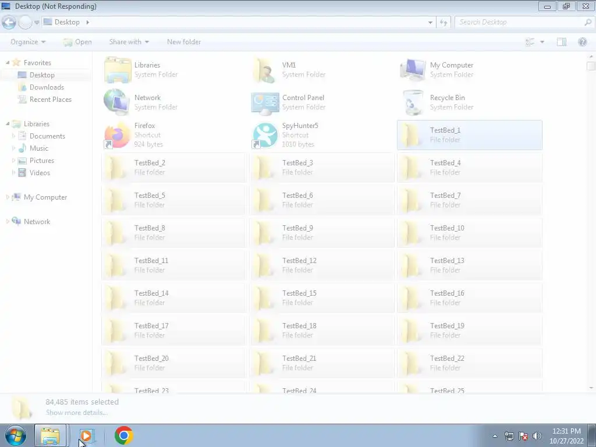Open the Action Center flag tray icon
596x447 pixels.
click(x=523, y=436)
